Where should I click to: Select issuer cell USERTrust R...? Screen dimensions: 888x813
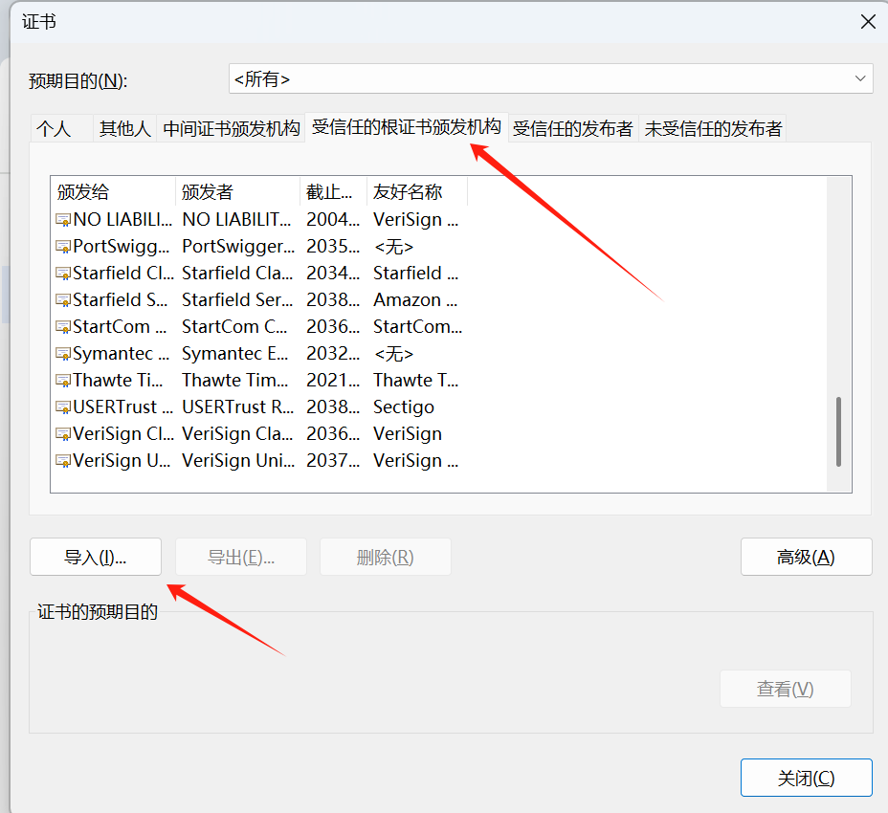coord(238,407)
